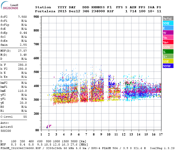Select the SSE yellow legend swatch
Screen dimensions: 175x150
tap(168, 61)
